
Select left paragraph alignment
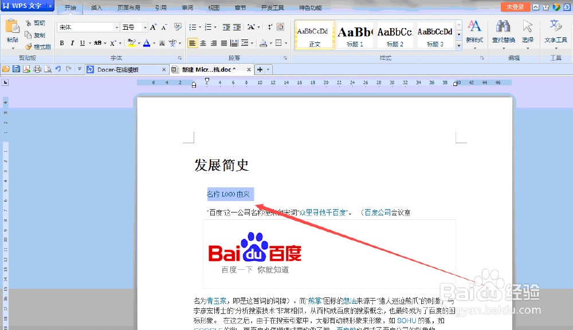pyautogui.click(x=192, y=43)
